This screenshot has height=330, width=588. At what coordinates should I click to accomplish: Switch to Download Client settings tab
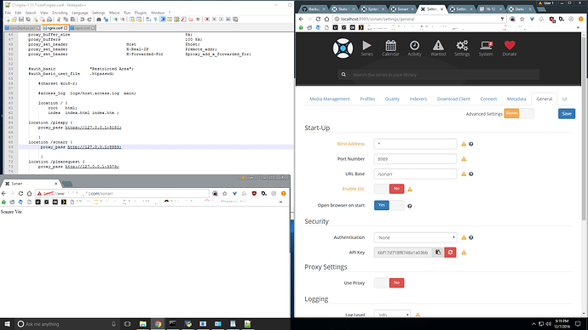point(453,100)
